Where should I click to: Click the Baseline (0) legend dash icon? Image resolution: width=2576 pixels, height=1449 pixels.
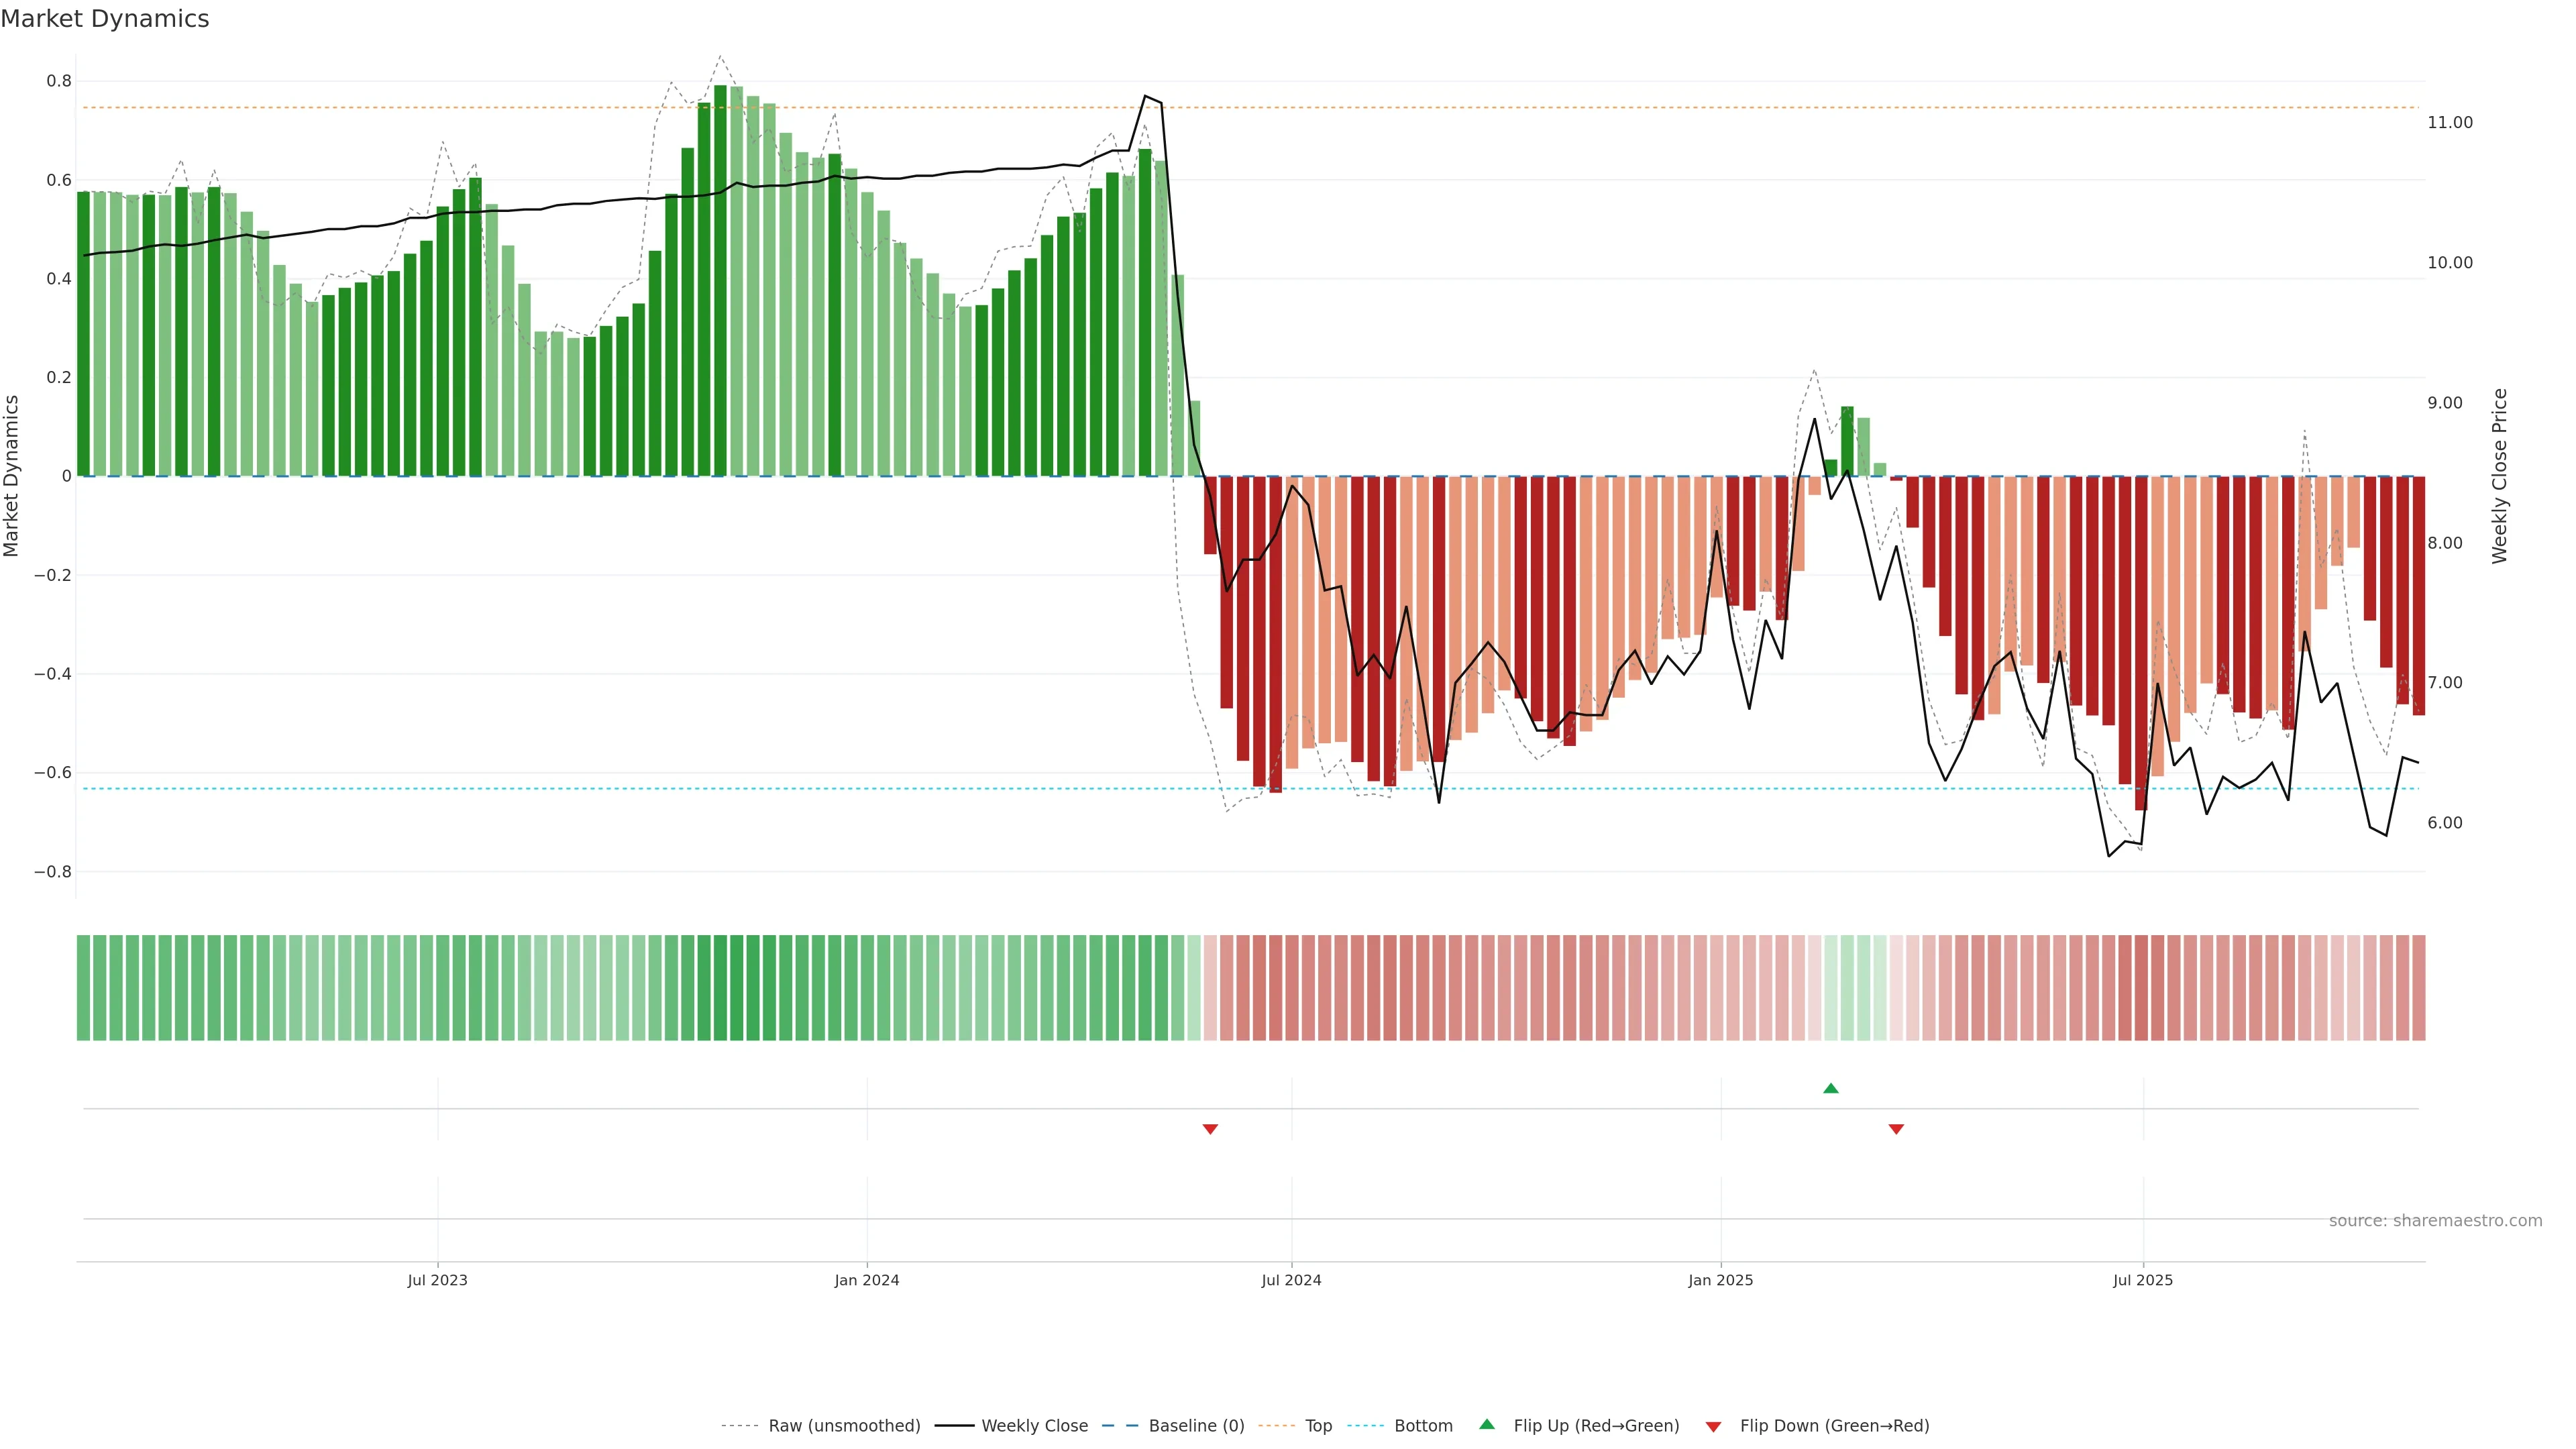coord(1120,1426)
